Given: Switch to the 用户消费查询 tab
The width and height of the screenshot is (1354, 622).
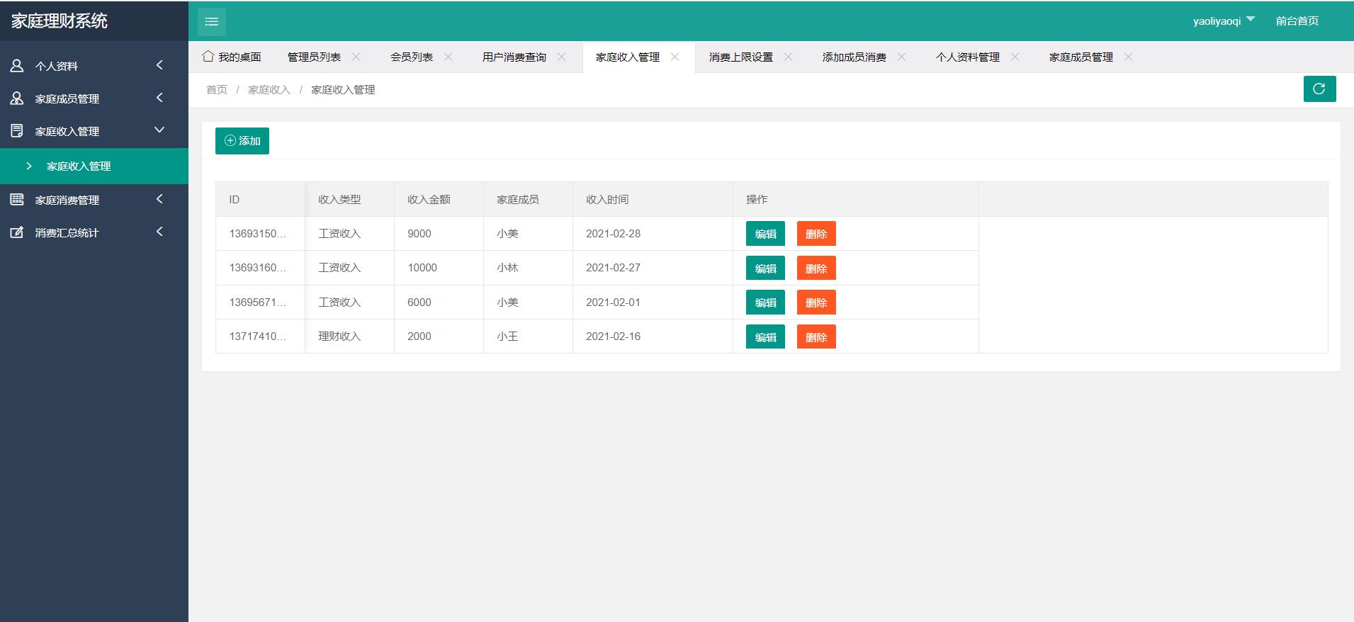Looking at the screenshot, I should click(514, 57).
